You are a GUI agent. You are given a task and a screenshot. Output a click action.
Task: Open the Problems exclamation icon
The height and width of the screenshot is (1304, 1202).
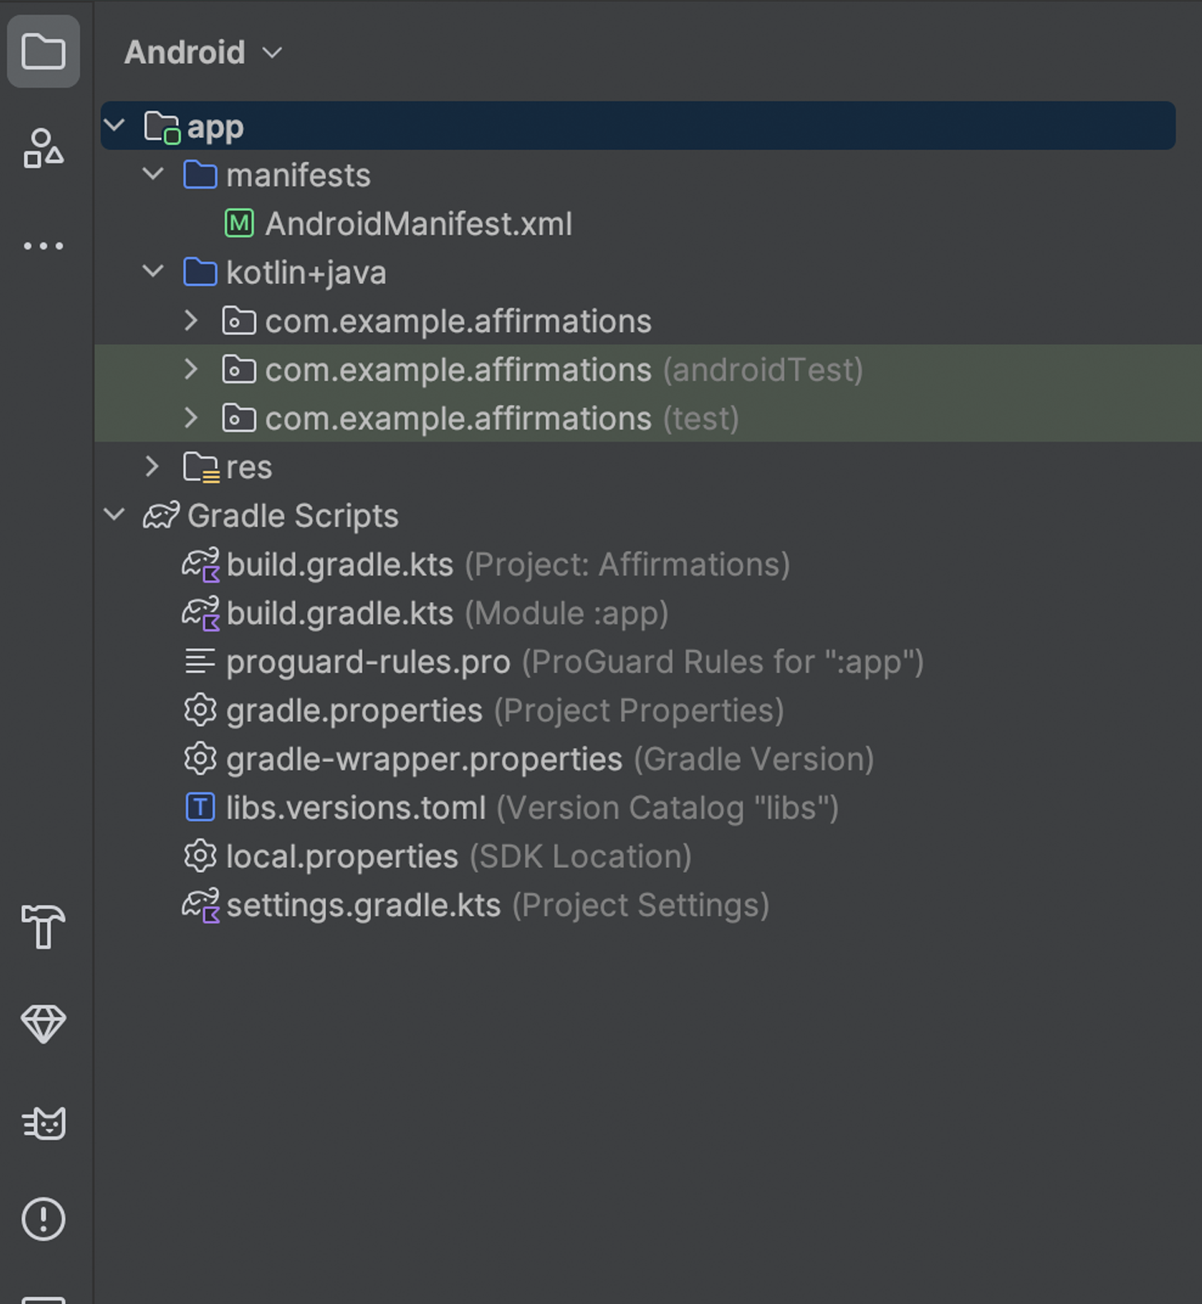[44, 1219]
